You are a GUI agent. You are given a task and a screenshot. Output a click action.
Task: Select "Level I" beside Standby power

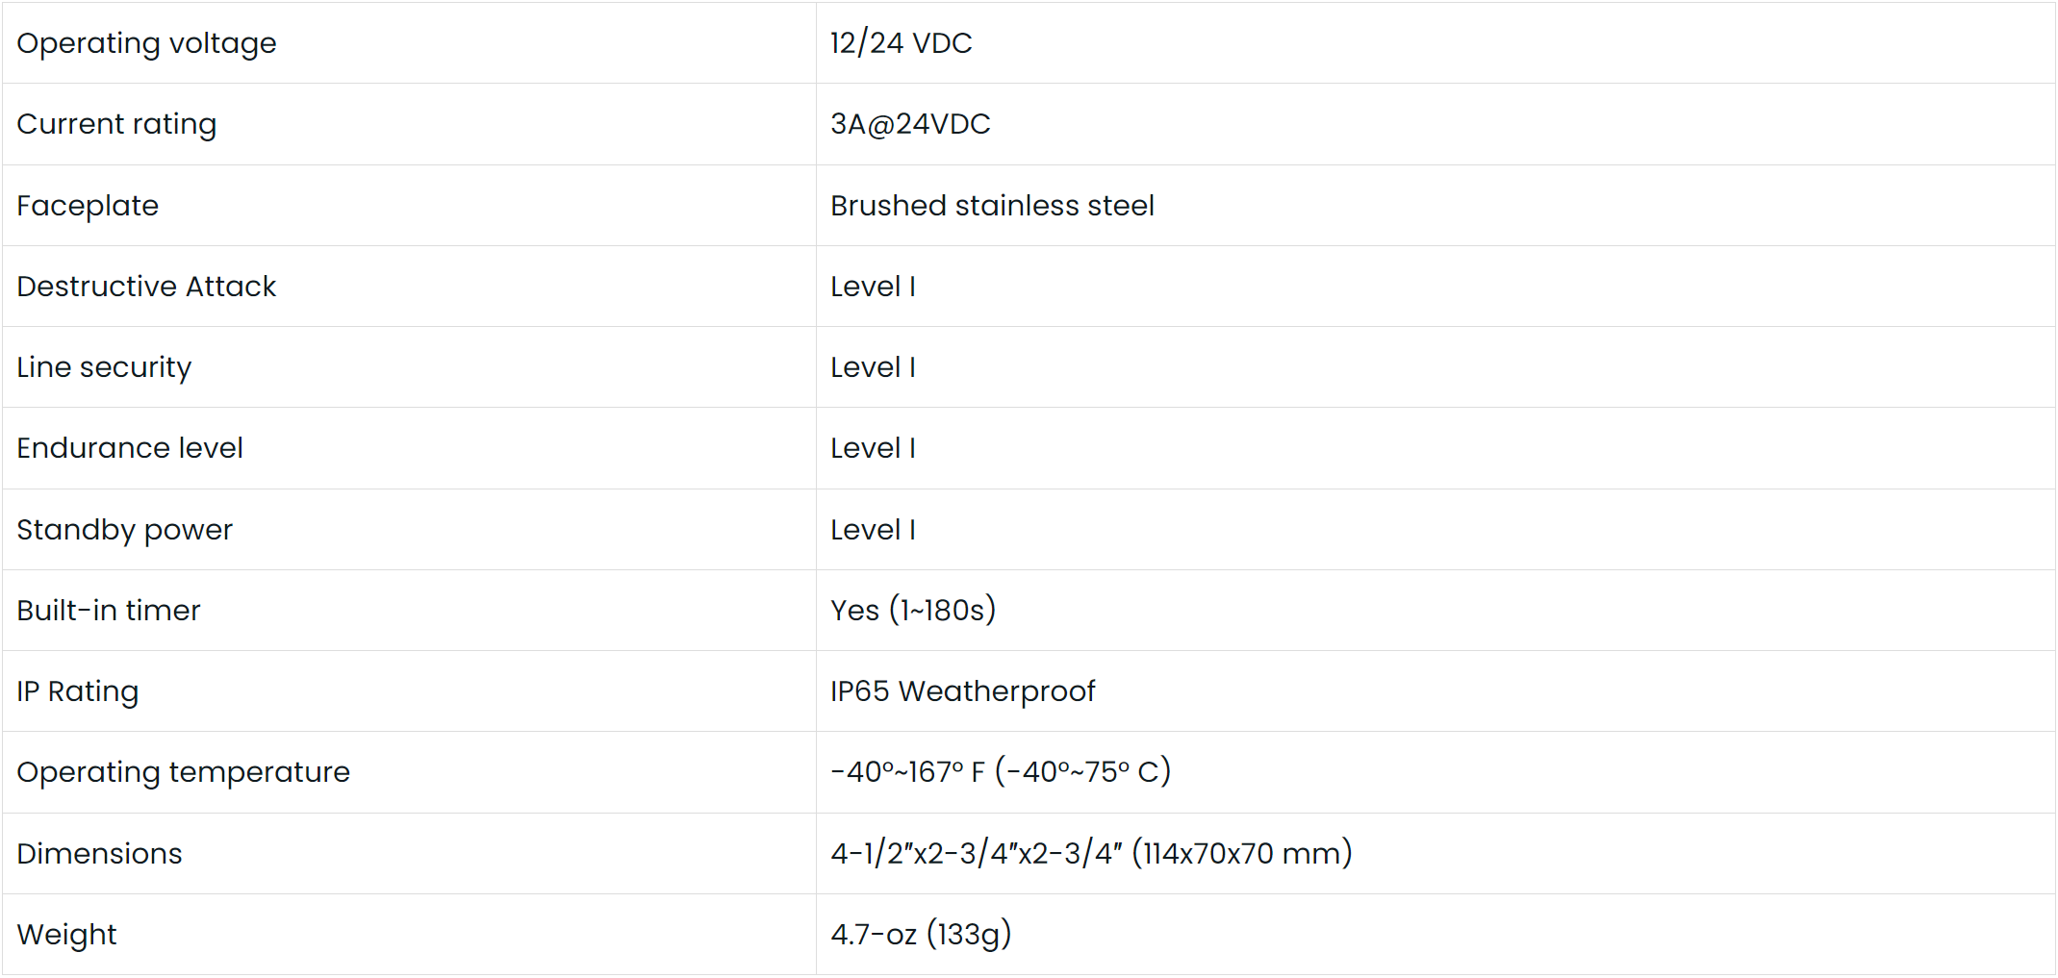(873, 530)
